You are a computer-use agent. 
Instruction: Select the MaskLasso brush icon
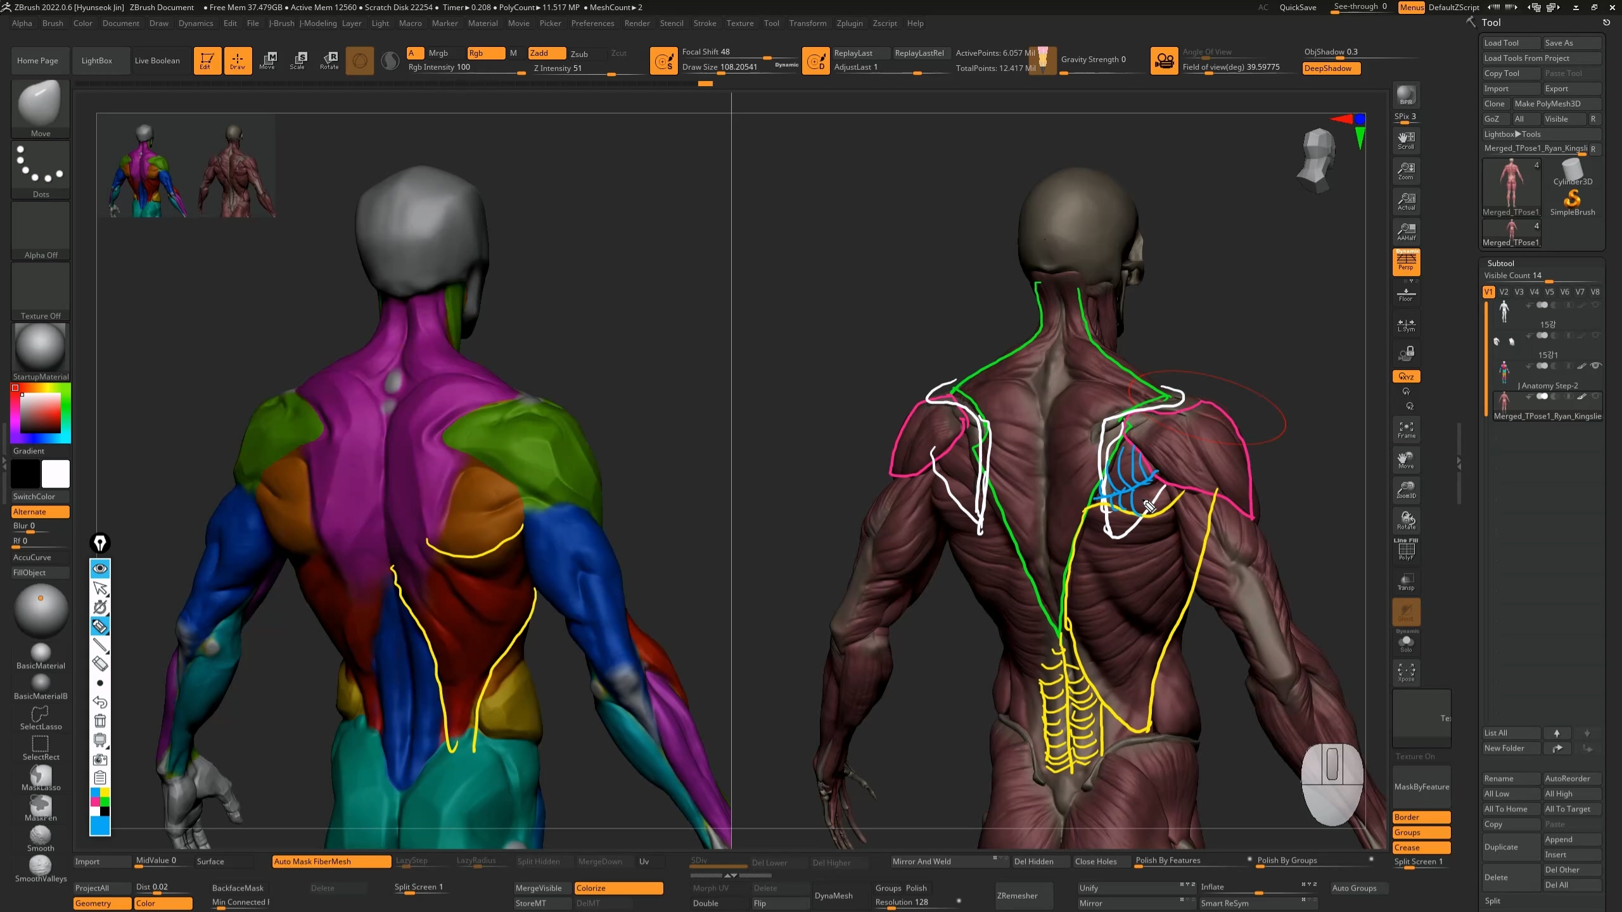point(41,777)
